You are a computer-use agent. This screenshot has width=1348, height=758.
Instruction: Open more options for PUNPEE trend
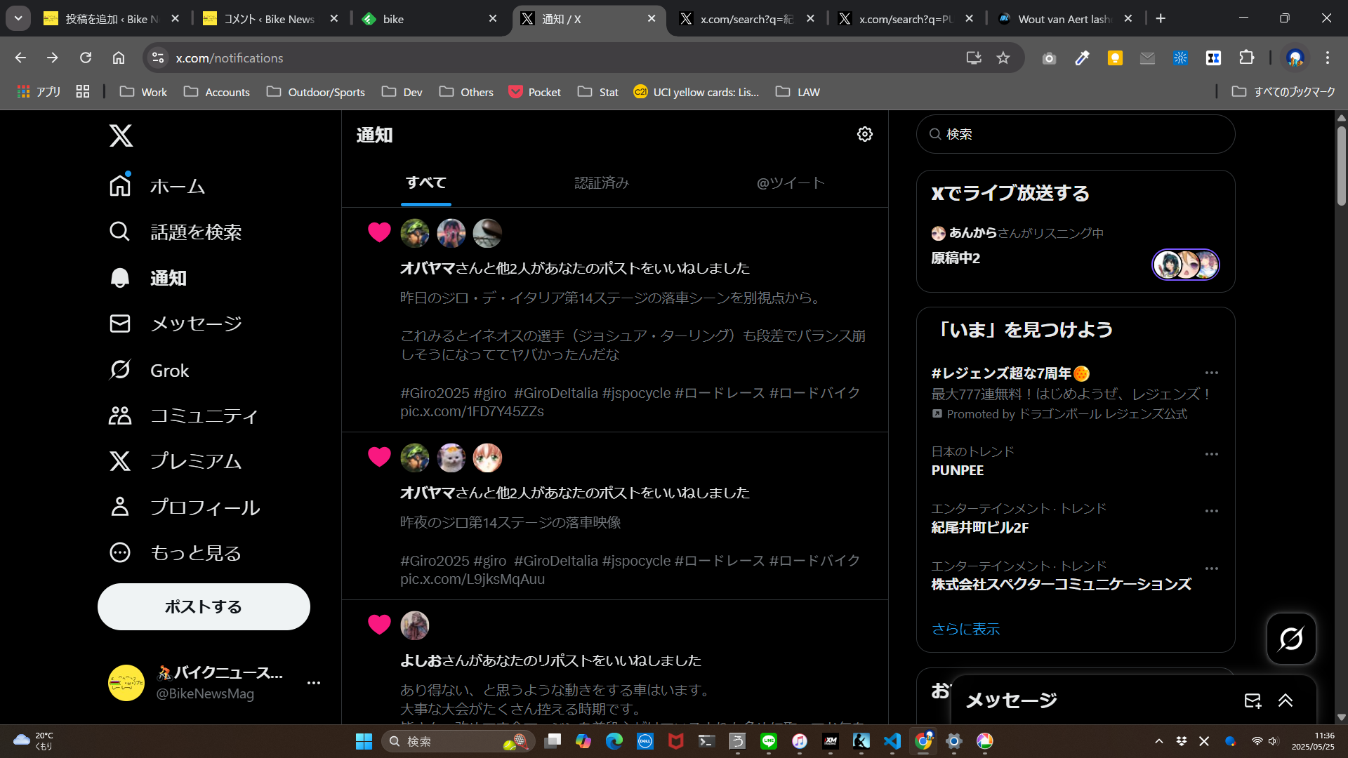click(1211, 454)
